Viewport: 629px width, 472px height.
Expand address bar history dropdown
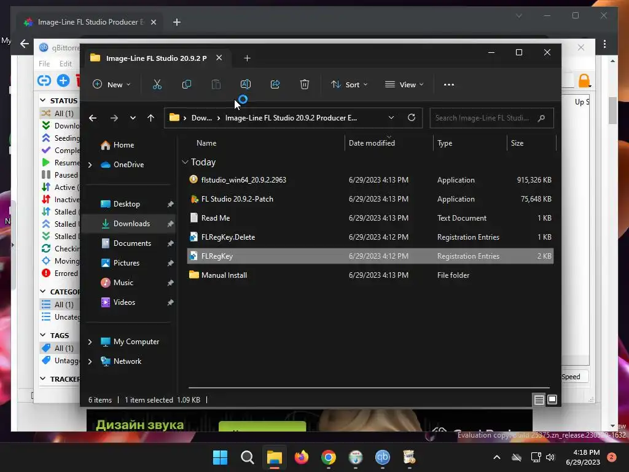tap(391, 117)
